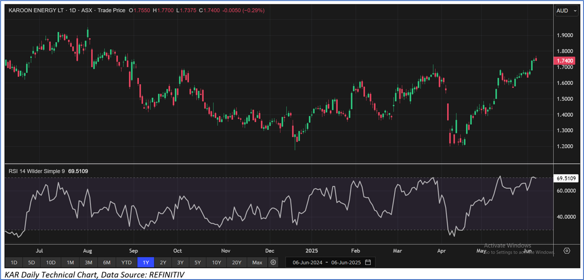Image resolution: width=584 pixels, height=280 pixels.
Task: Switch chart to 3M range
Action: click(88, 262)
